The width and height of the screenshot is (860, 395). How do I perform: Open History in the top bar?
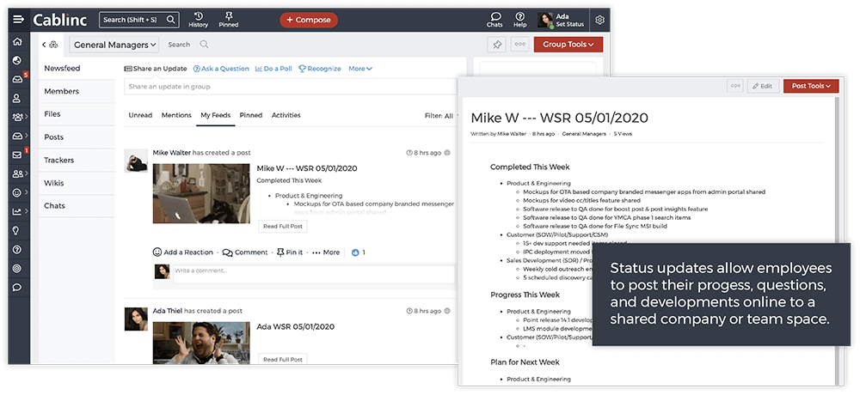(x=199, y=20)
